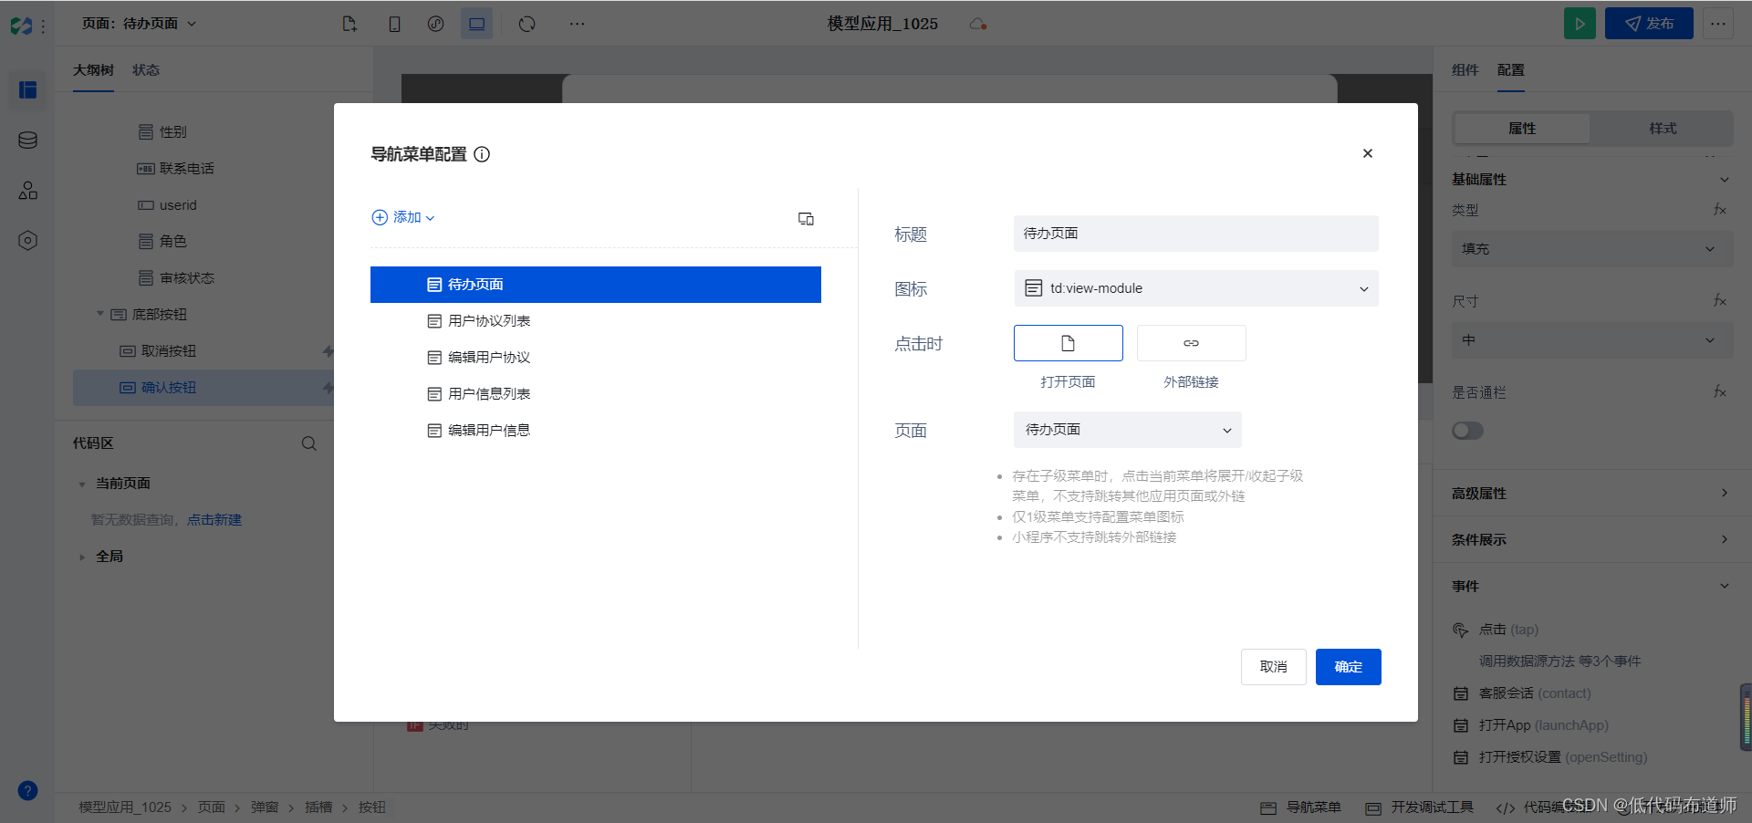Open the 图标 td:view-module dropdown
This screenshot has height=823, width=1752.
(x=1196, y=288)
